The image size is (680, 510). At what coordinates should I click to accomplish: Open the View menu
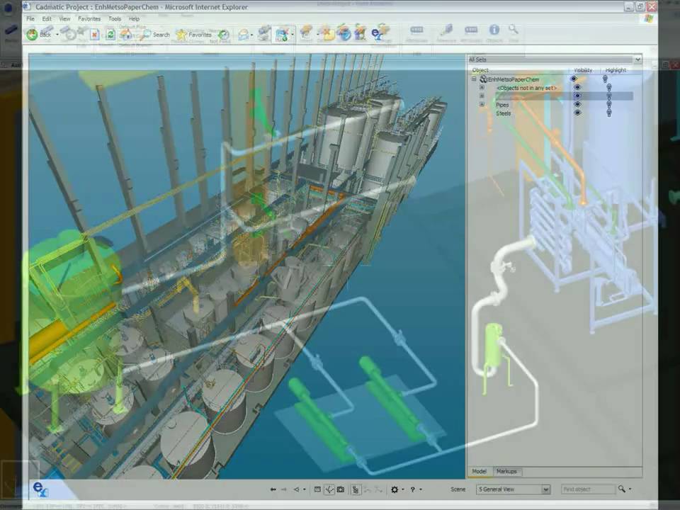[64, 18]
